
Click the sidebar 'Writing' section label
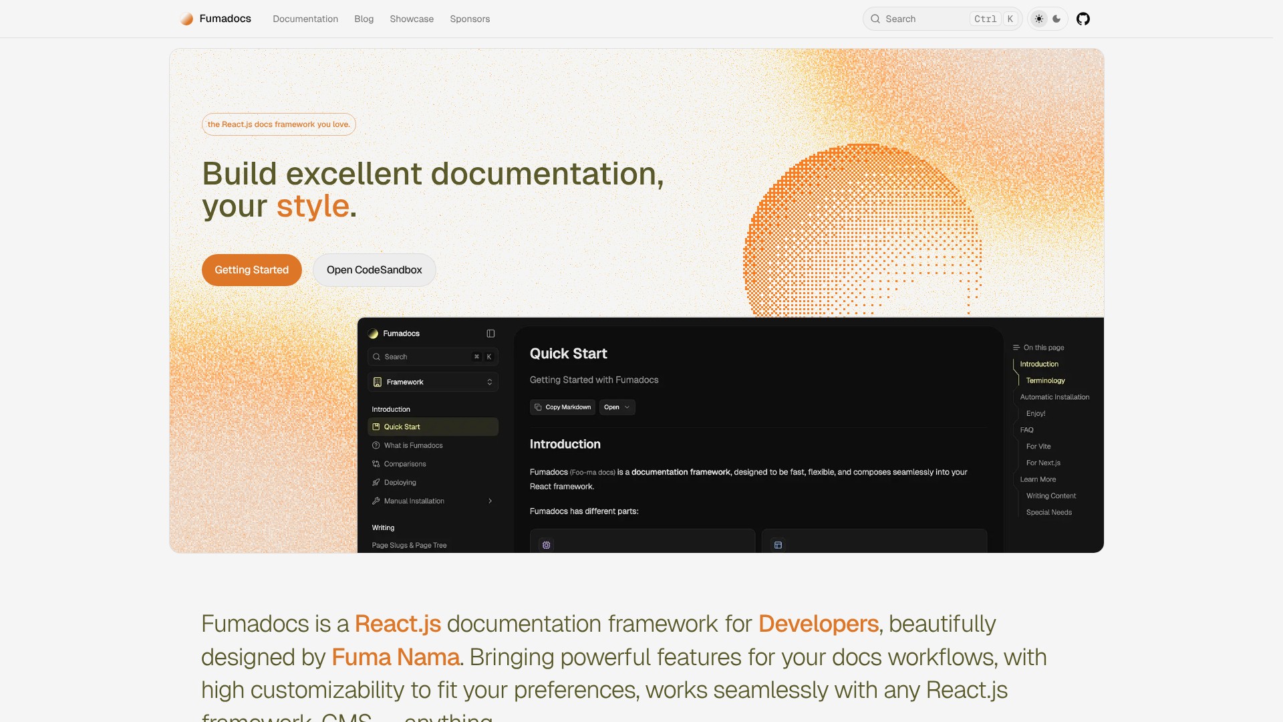[383, 527]
